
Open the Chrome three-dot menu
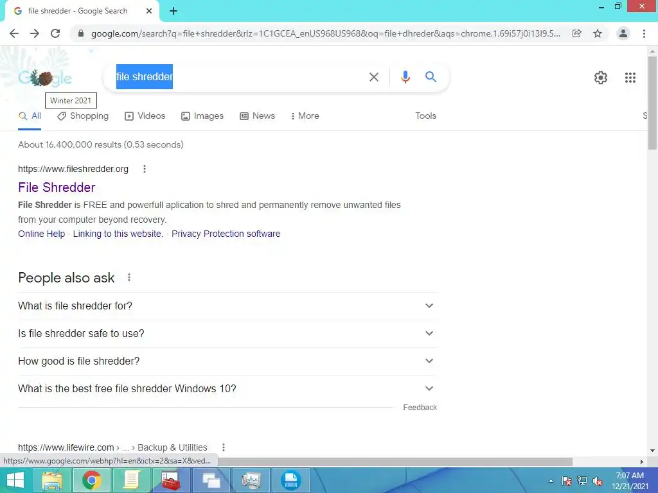(x=644, y=33)
